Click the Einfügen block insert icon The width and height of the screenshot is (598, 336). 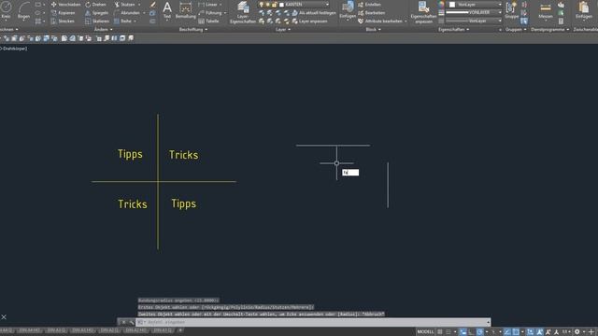[x=348, y=10]
